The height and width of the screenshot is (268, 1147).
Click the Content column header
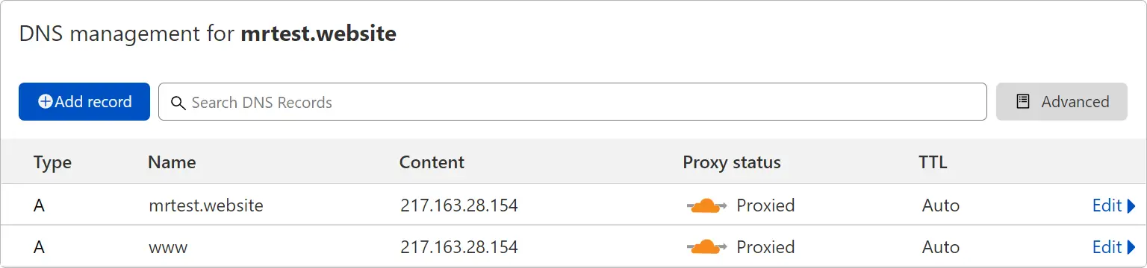coord(432,162)
